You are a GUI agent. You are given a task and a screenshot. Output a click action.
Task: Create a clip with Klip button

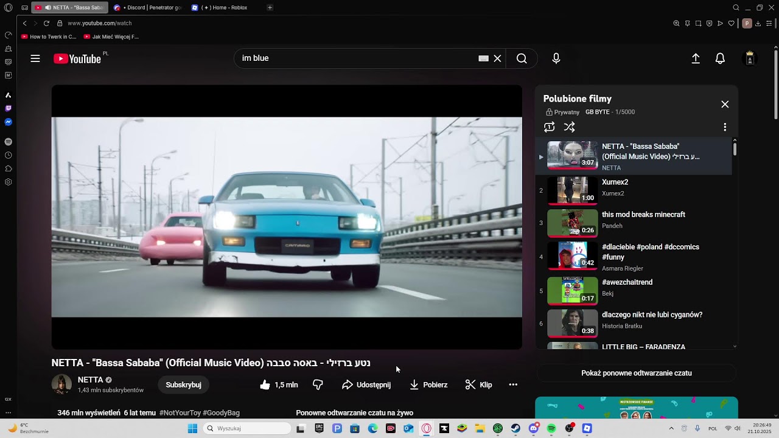[x=478, y=384]
